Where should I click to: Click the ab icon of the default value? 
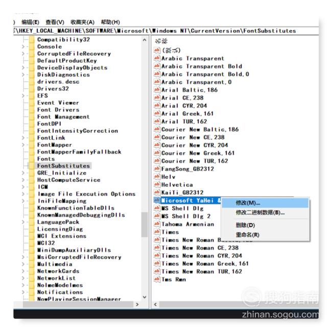tap(157, 50)
